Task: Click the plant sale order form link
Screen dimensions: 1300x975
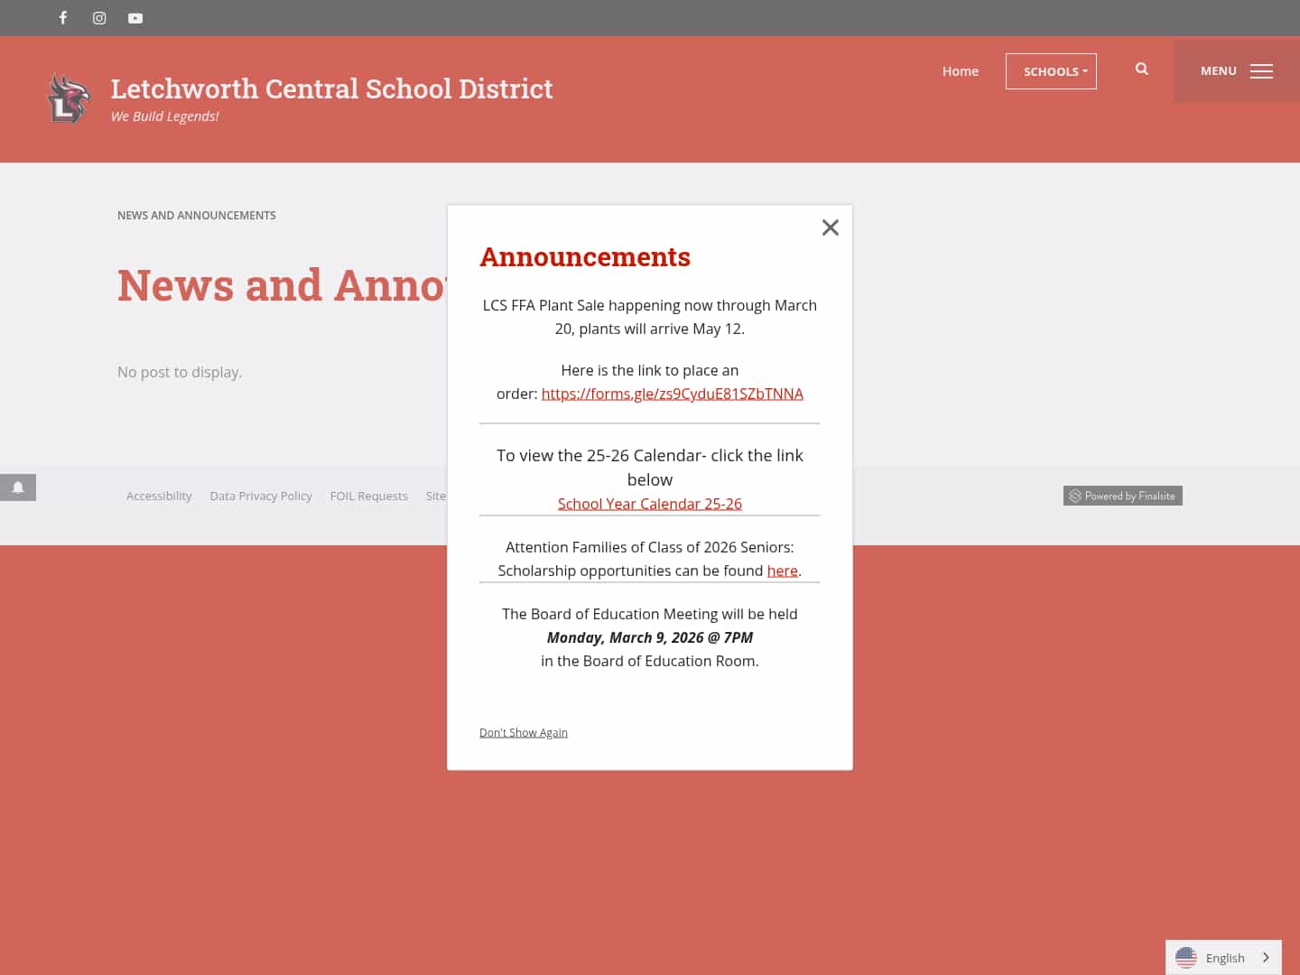Action: [672, 393]
